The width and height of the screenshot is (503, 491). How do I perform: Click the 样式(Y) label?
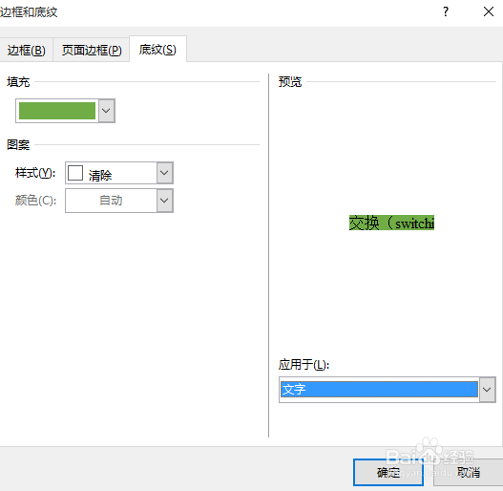(35, 173)
